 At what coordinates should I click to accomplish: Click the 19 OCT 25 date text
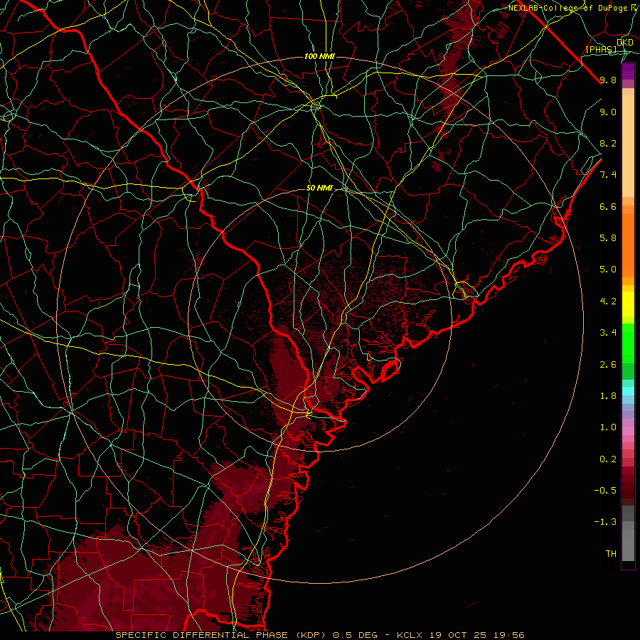(458, 635)
